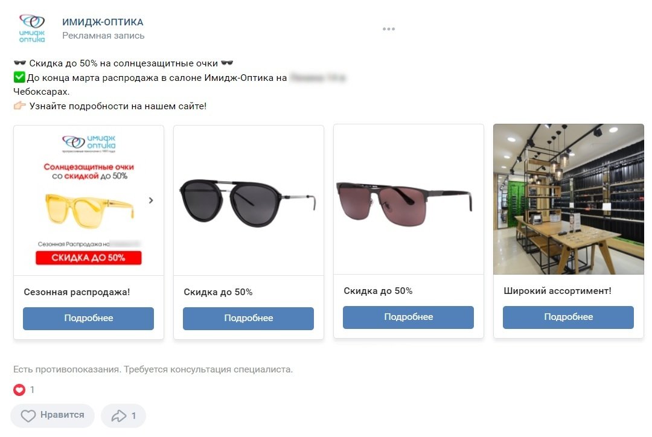Click the red СКИДКА ДО 50% banner
The width and height of the screenshot is (652, 437).
click(88, 258)
